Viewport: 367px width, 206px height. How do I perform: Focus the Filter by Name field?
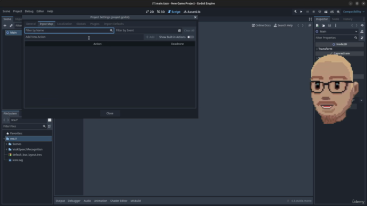69,30
